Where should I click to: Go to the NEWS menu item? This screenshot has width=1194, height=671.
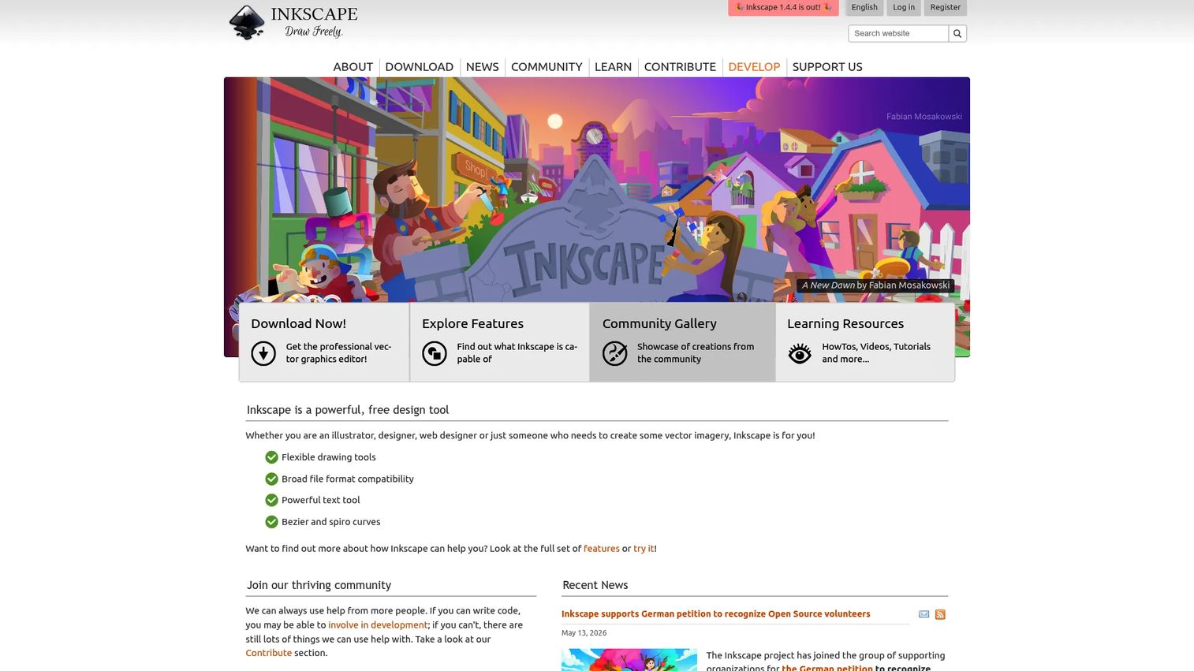[483, 67]
